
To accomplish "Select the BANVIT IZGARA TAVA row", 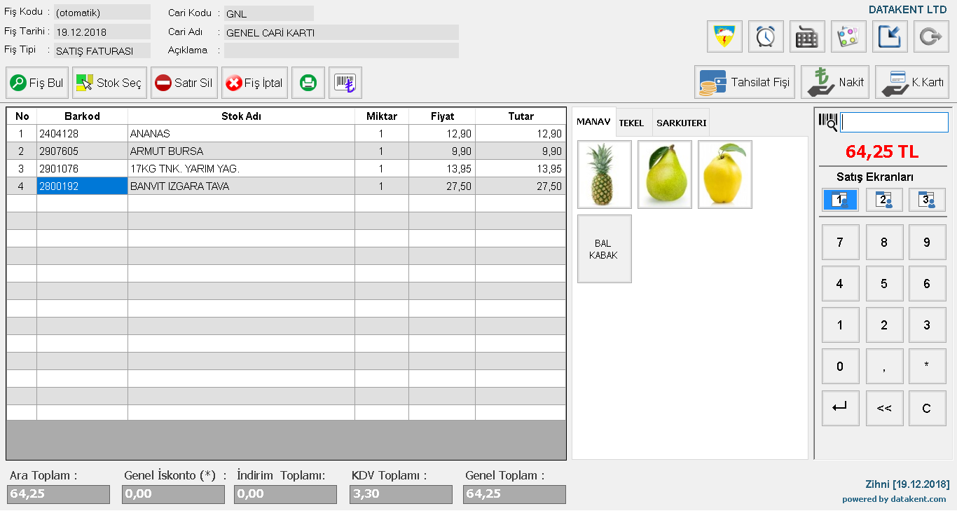I will [286, 186].
